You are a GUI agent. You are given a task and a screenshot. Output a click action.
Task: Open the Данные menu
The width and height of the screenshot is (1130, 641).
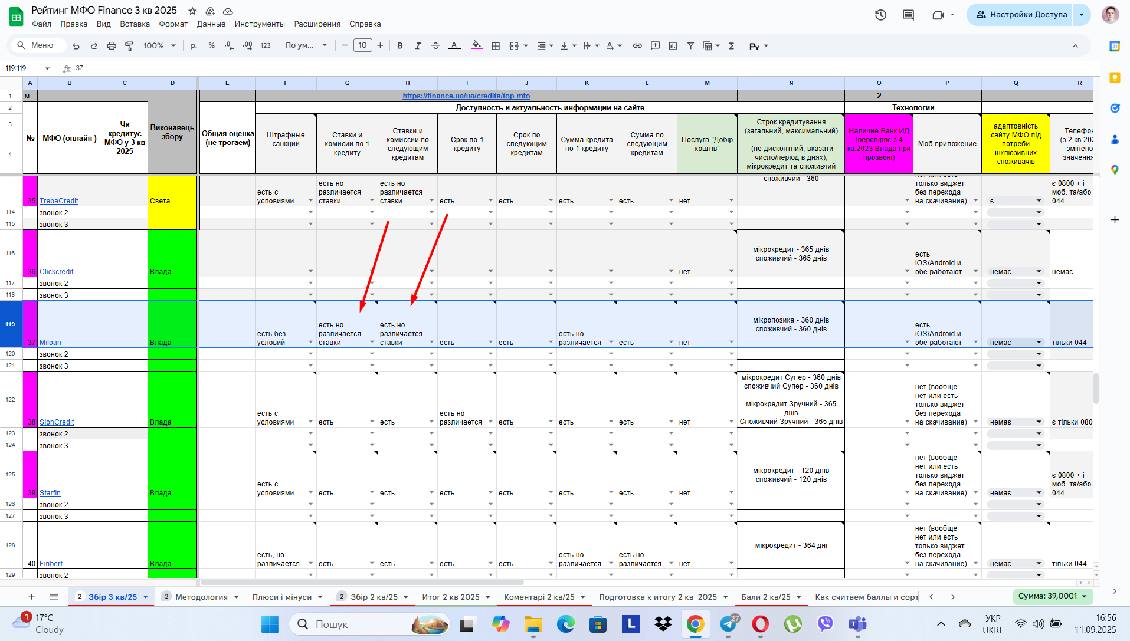(x=211, y=24)
